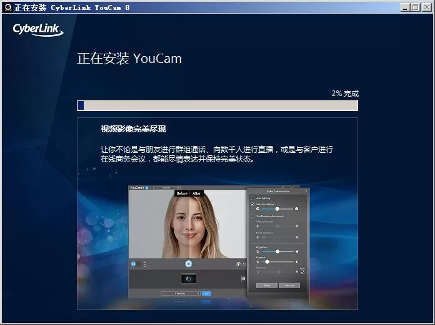Screen dimensions: 435x325
Task: Open the bottom dropdown in the preview window
Action: [x=181, y=293]
